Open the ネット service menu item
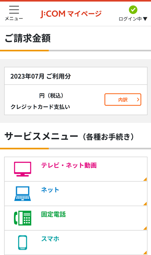 coord(76,194)
